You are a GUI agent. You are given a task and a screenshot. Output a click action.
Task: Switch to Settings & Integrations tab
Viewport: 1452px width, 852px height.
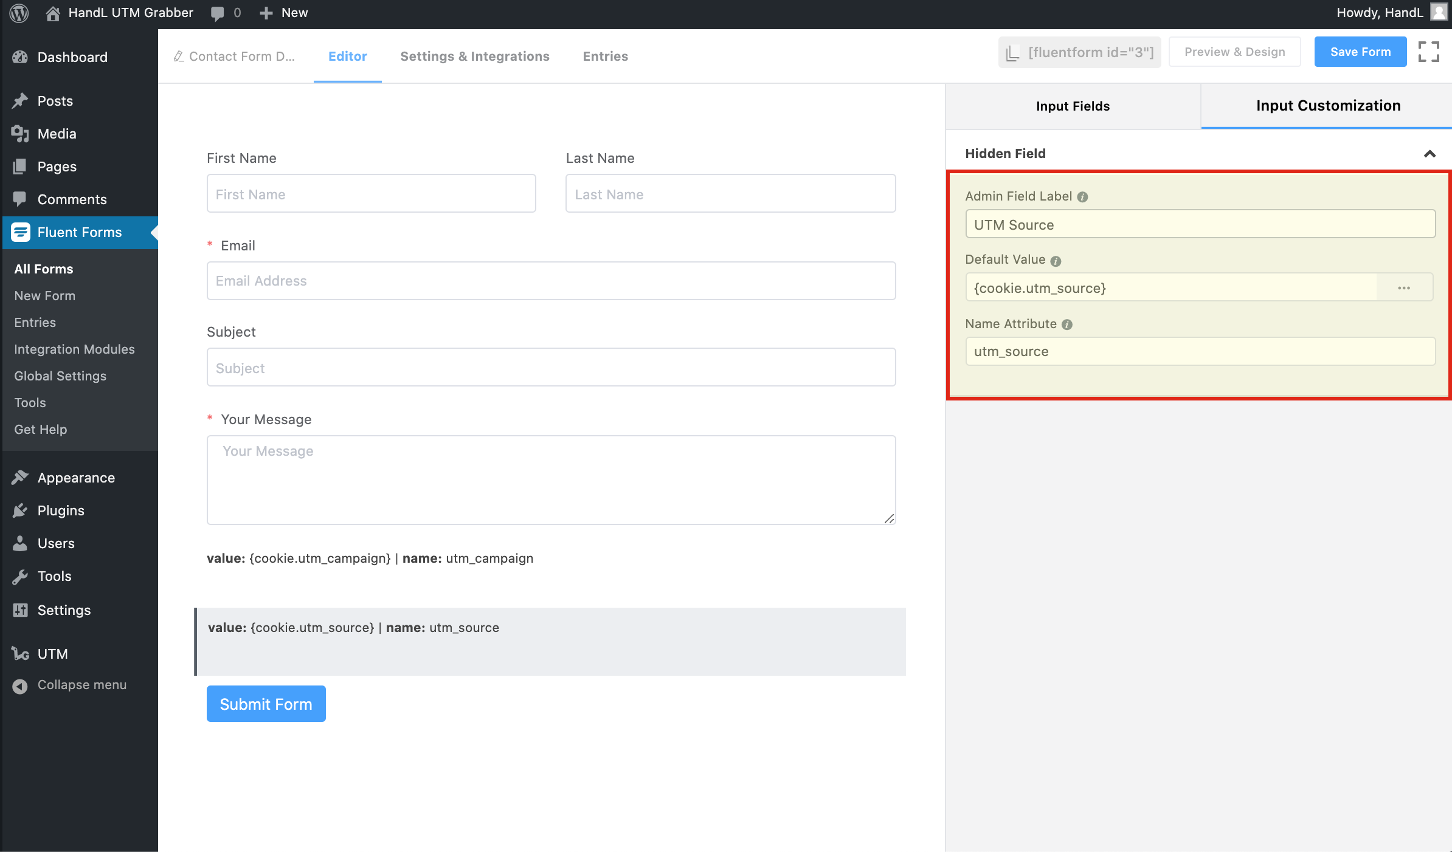coord(474,57)
